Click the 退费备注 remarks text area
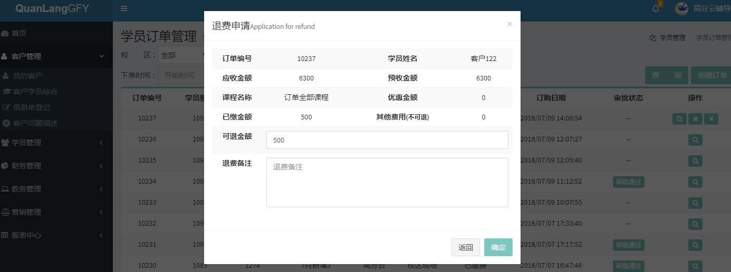This screenshot has width=731, height=272. click(x=387, y=182)
